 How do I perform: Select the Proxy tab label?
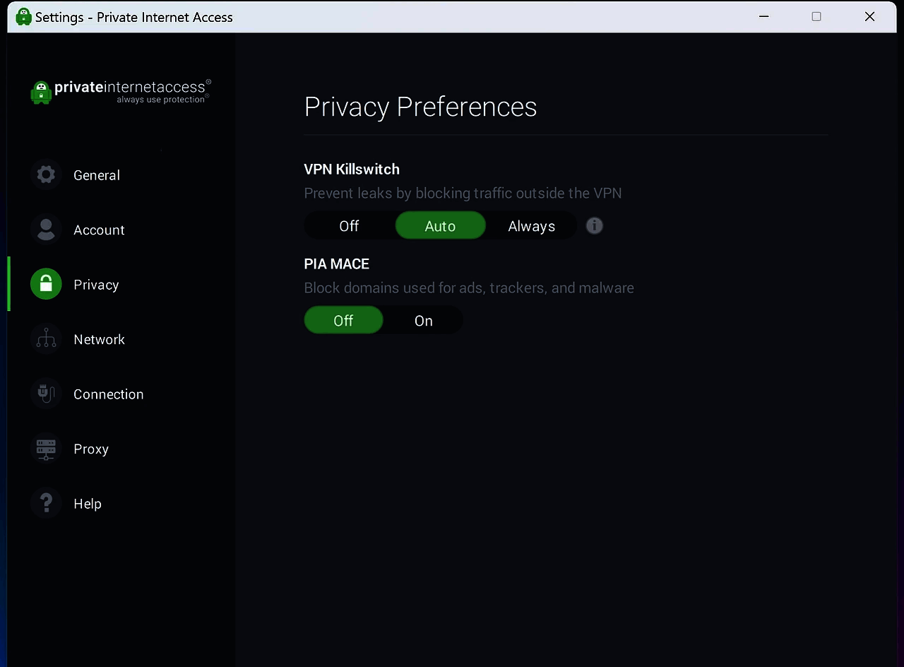tap(91, 449)
